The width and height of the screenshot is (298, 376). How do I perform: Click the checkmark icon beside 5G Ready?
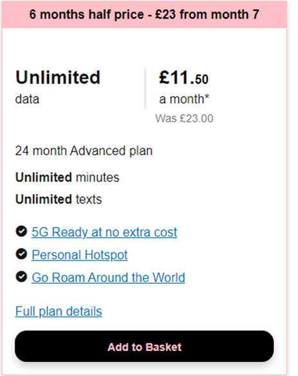(21, 231)
